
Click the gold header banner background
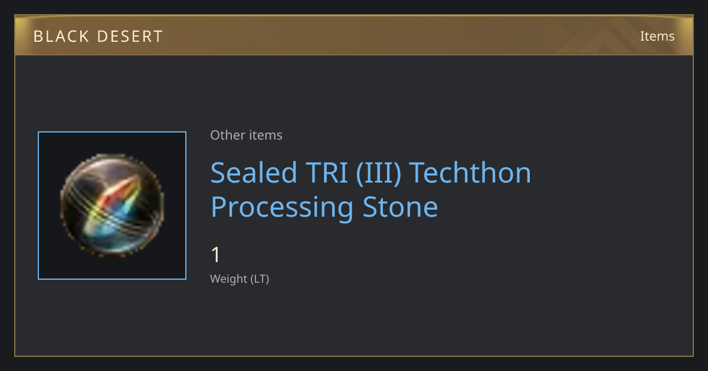[354, 36]
